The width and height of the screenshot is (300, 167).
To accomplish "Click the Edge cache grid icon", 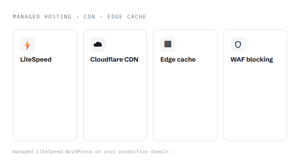I will click(x=168, y=44).
